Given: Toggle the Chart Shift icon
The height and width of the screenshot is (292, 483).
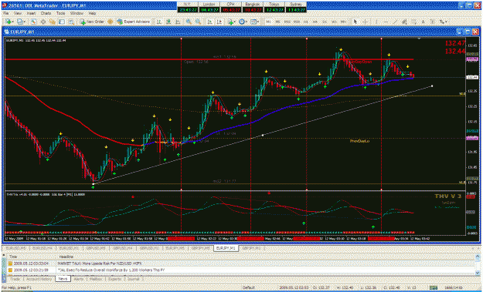Looking at the screenshot, I should (219, 22).
